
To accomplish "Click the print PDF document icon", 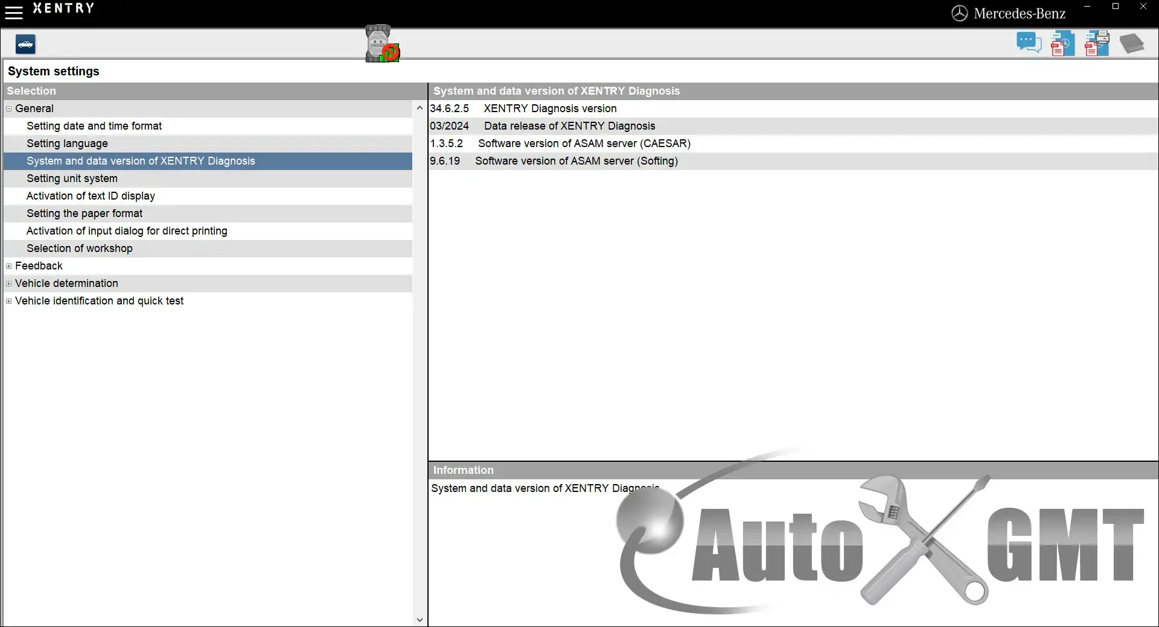I will [1096, 42].
